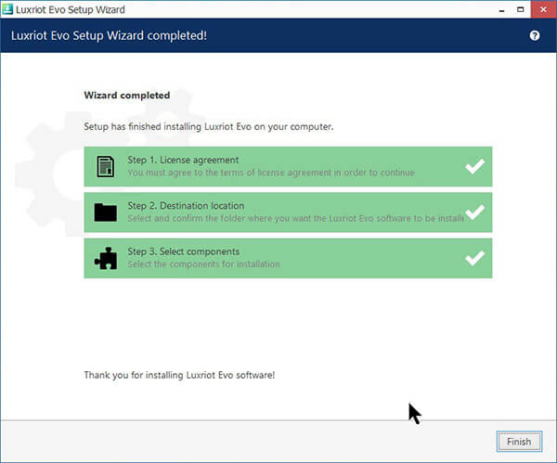Screen dimensions: 557x463
Task: Select the Step 3. Select components title
Action: [x=183, y=251]
